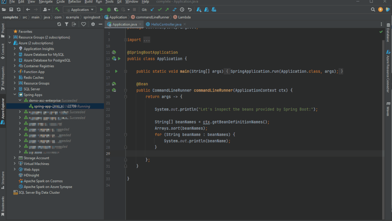
Task: Collapse the Azure (2 subscriptions) node
Action: [x=9, y=43]
